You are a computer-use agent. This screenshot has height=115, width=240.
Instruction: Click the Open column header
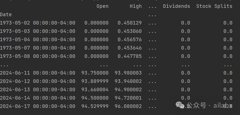point(102,6)
